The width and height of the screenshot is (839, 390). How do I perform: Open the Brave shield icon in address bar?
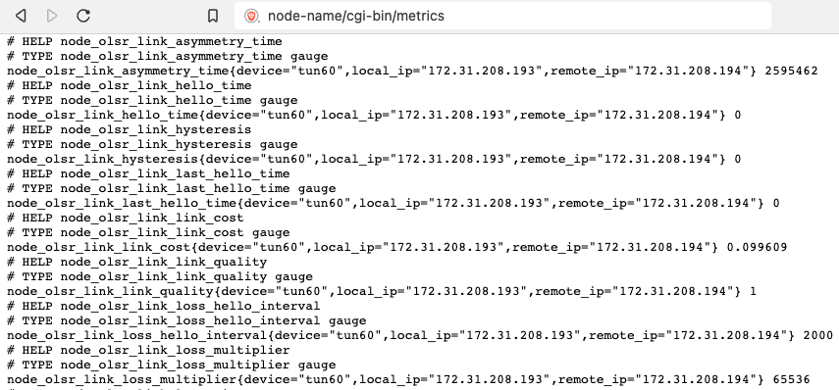pyautogui.click(x=251, y=16)
